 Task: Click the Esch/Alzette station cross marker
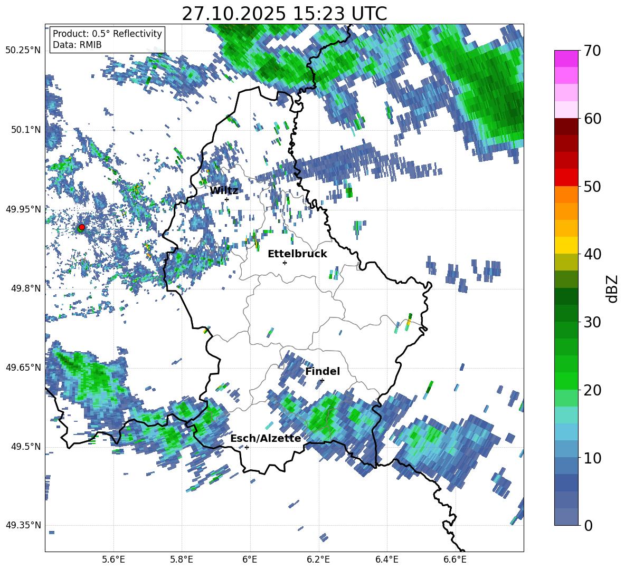coord(247,447)
